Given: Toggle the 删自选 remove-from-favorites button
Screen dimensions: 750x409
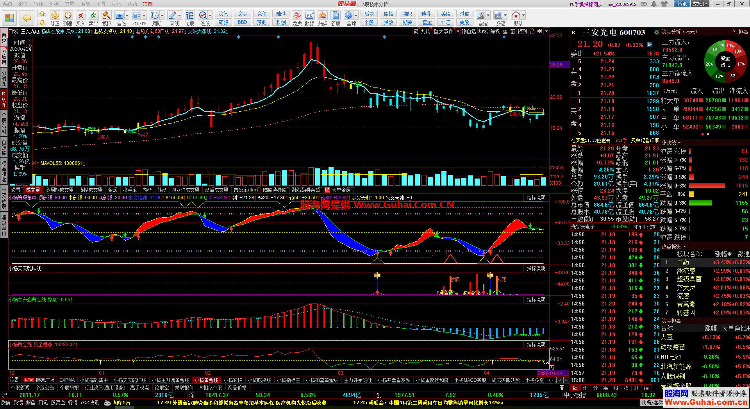Looking at the screenshot, I should (469, 32).
